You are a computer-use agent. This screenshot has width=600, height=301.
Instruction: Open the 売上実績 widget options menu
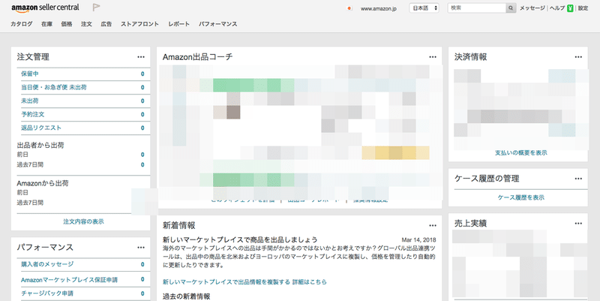[578, 223]
